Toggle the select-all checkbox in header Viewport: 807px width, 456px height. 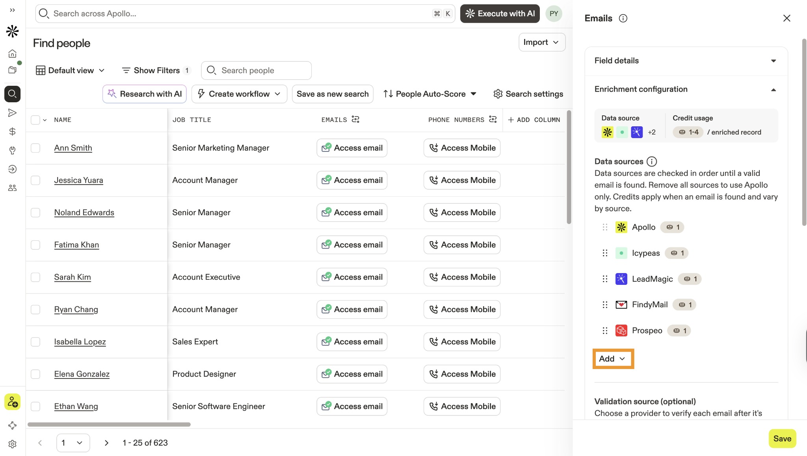(x=35, y=120)
